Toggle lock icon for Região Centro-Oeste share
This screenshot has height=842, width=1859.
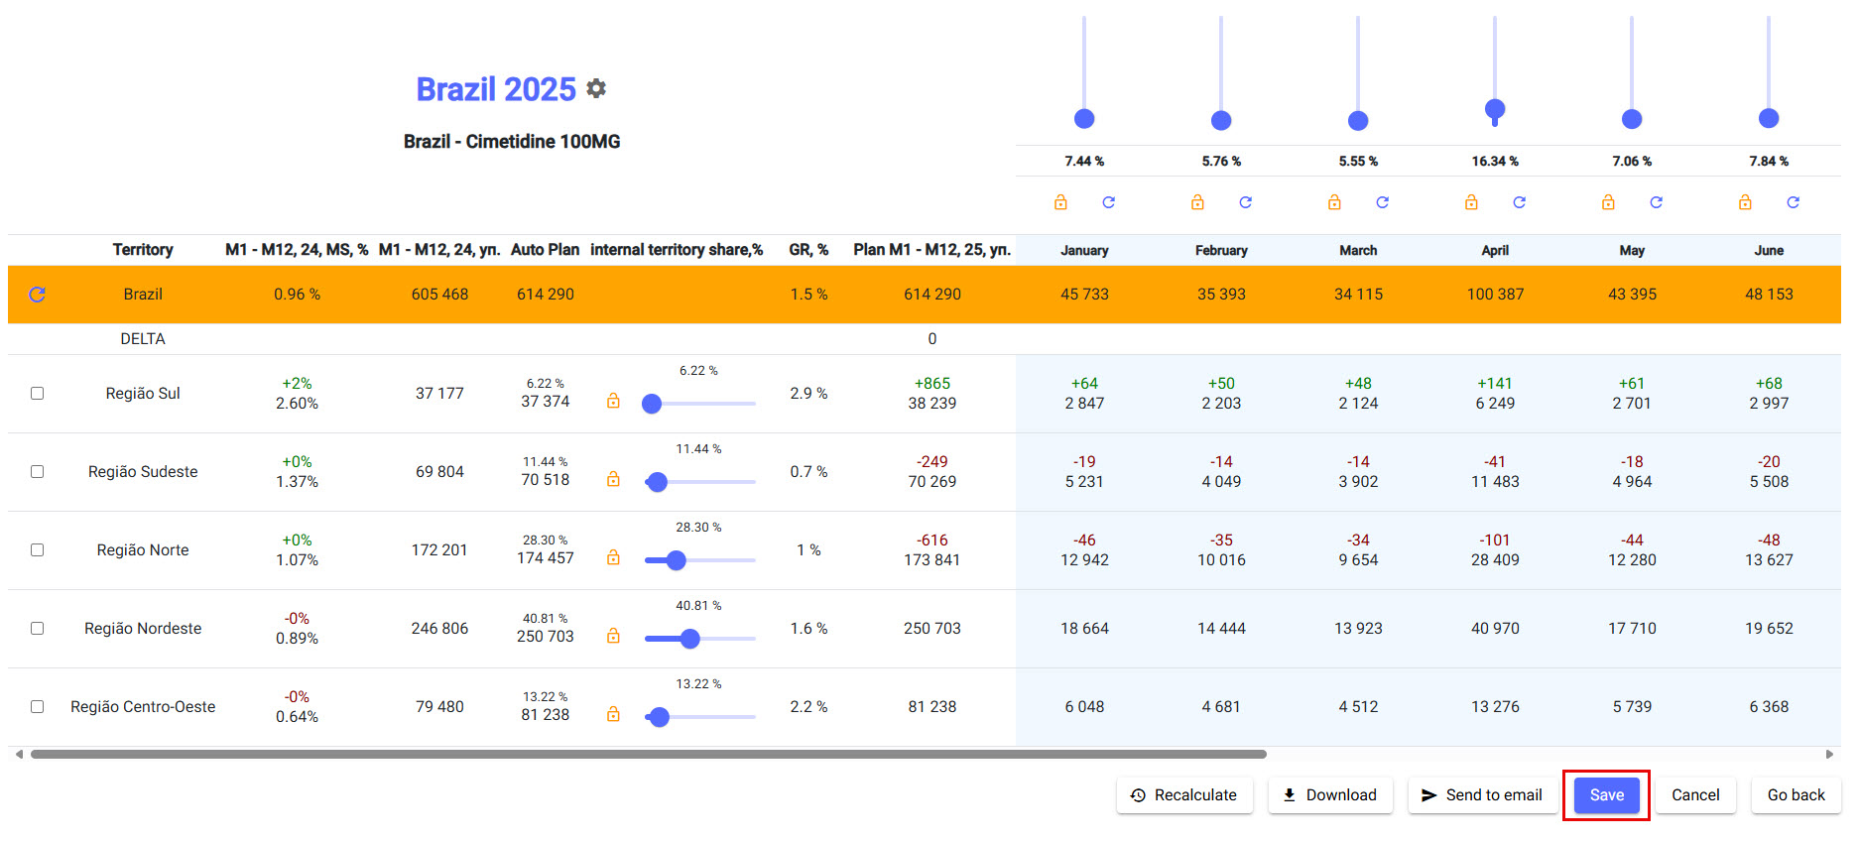click(x=613, y=714)
